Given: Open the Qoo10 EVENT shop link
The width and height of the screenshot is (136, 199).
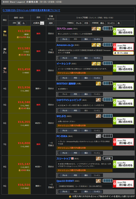Looking at the screenshot, I should 65,181.
